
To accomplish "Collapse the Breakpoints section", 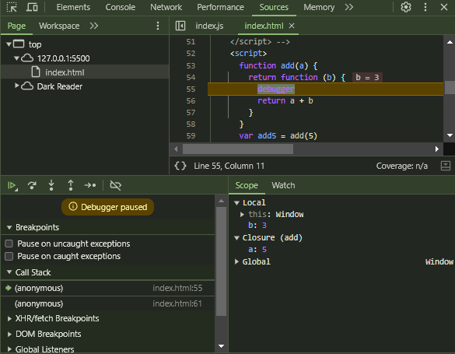I will point(9,227).
